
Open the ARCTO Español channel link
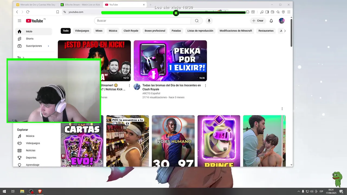(x=151, y=93)
